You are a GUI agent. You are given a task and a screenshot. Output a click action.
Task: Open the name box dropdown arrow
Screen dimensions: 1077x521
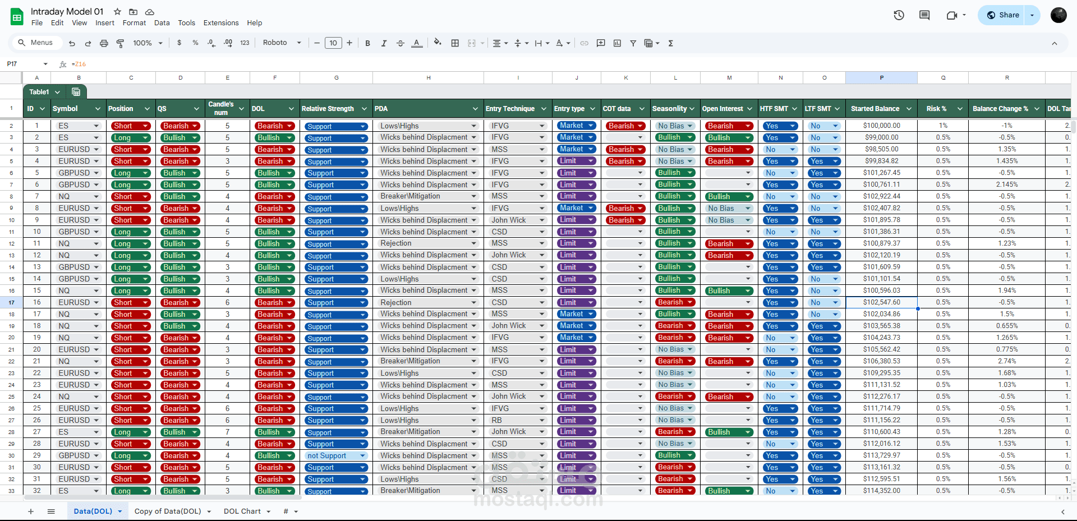(x=45, y=64)
